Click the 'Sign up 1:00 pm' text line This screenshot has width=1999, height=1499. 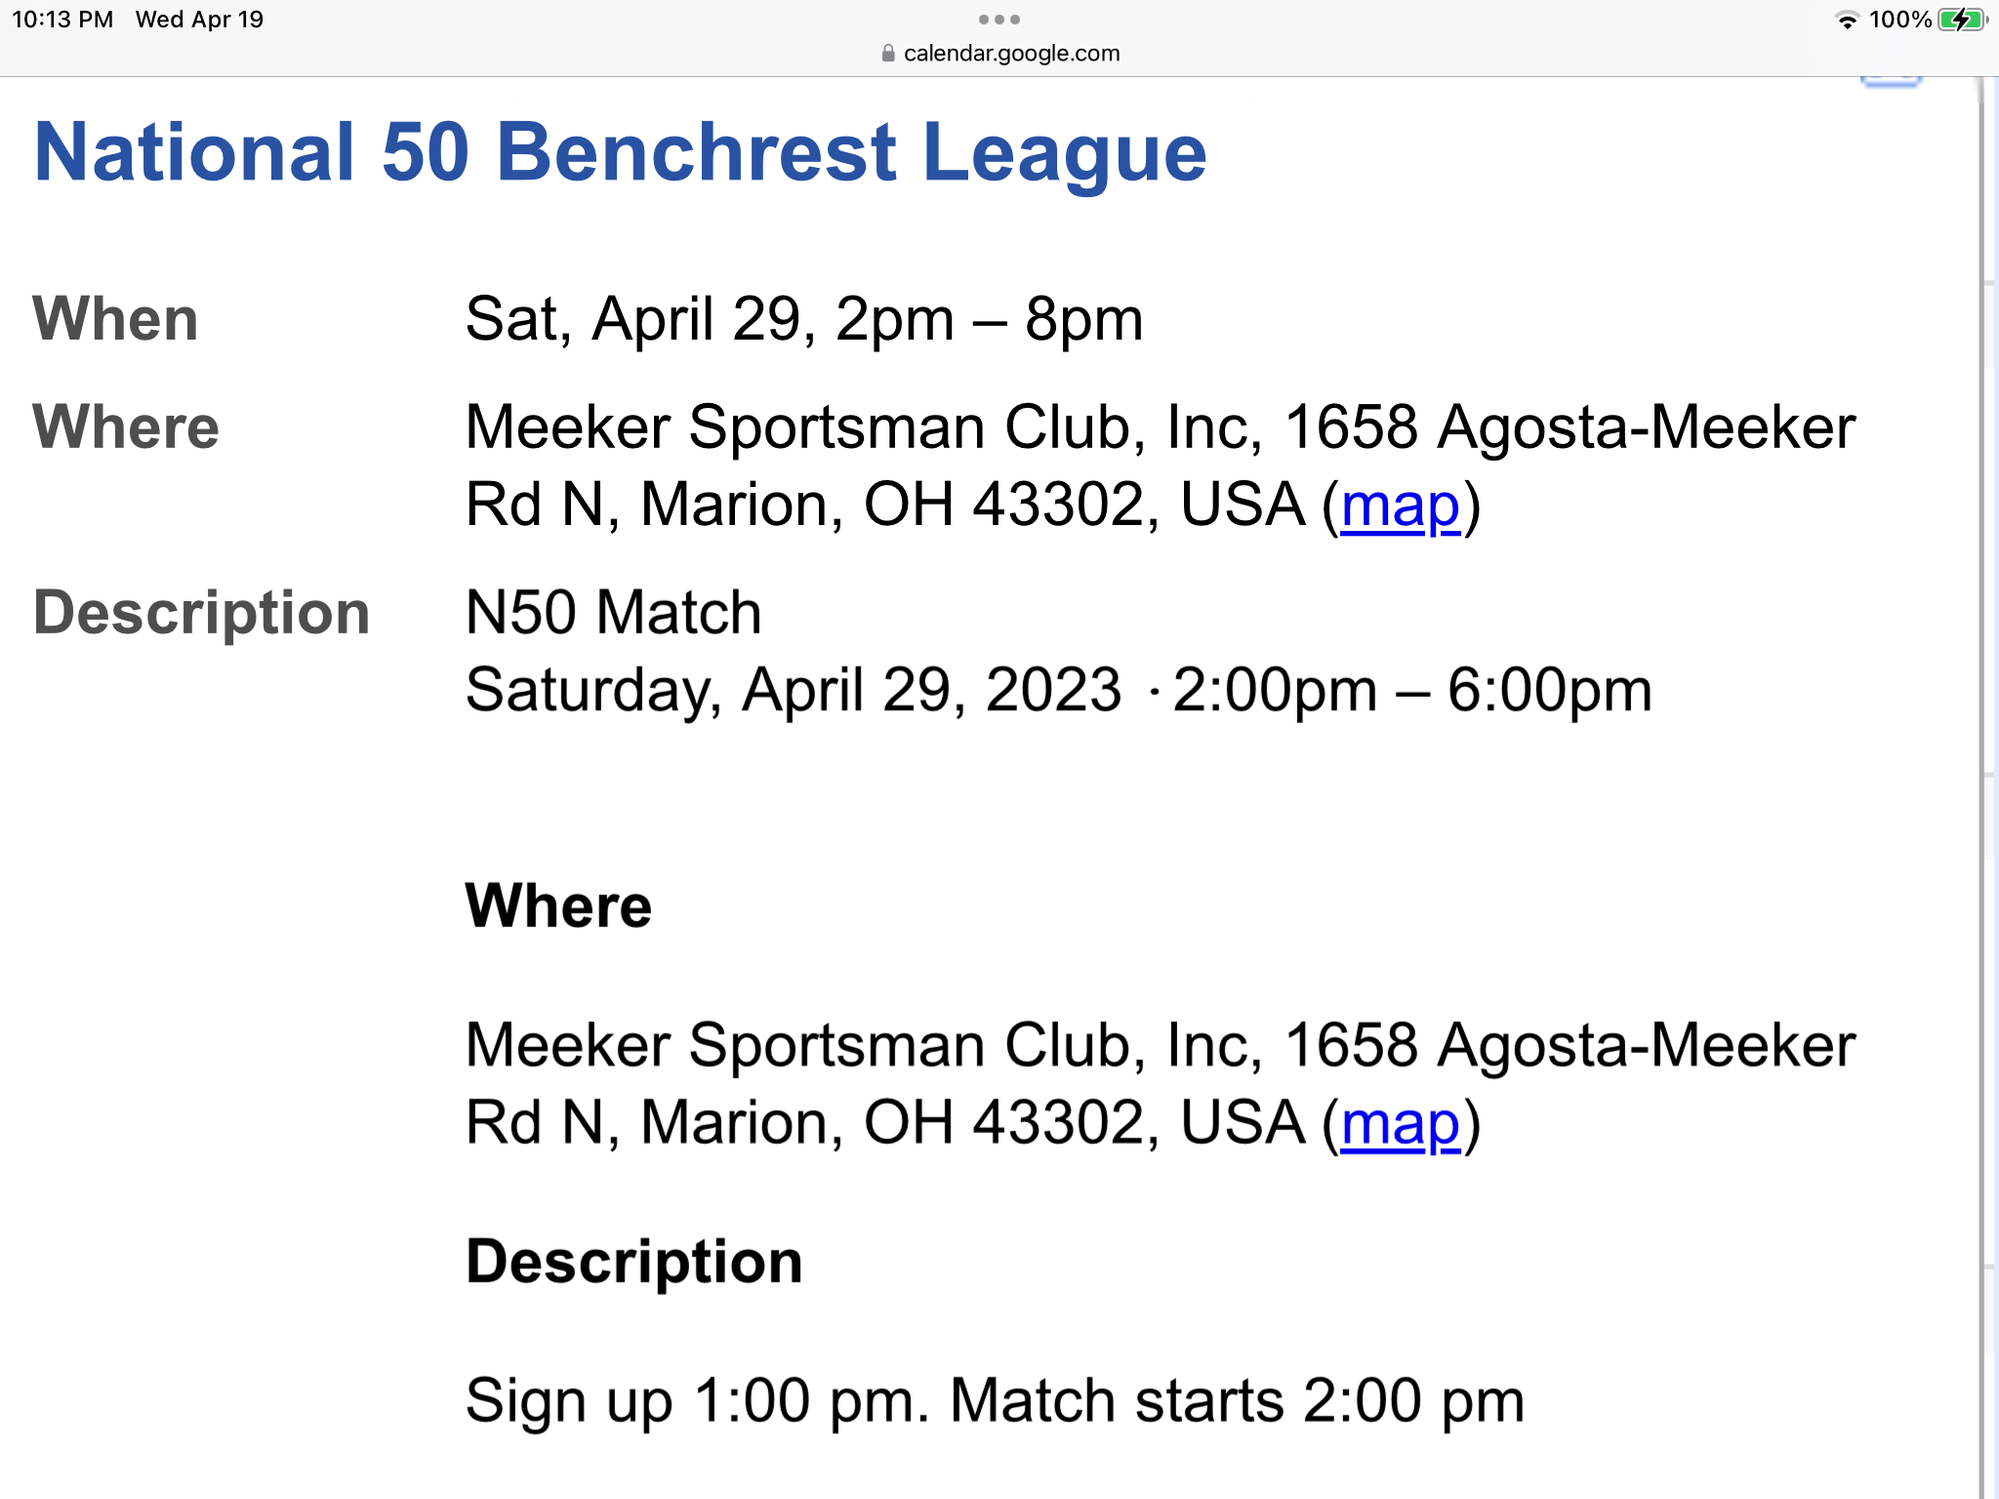click(995, 1401)
